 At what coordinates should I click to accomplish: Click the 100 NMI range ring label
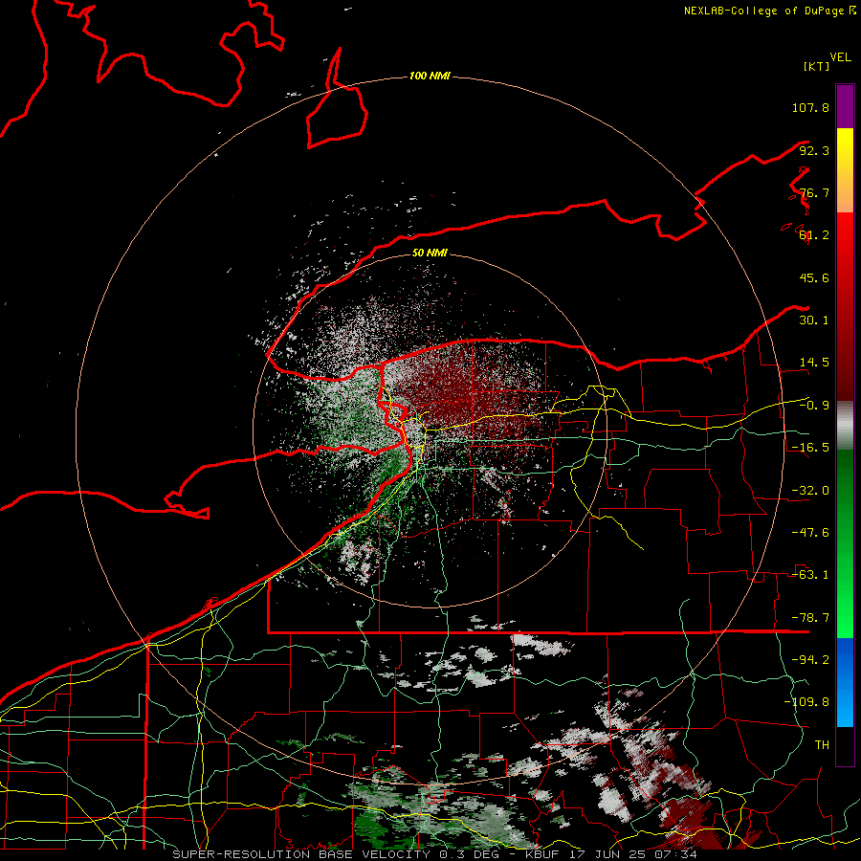point(430,76)
